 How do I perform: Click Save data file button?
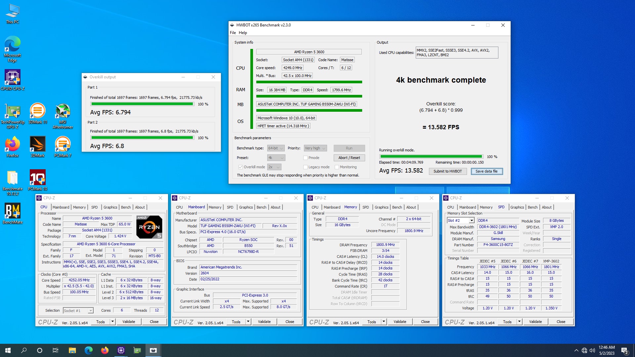(487, 172)
